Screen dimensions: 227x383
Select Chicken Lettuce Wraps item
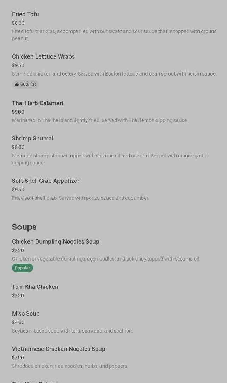pos(43,57)
